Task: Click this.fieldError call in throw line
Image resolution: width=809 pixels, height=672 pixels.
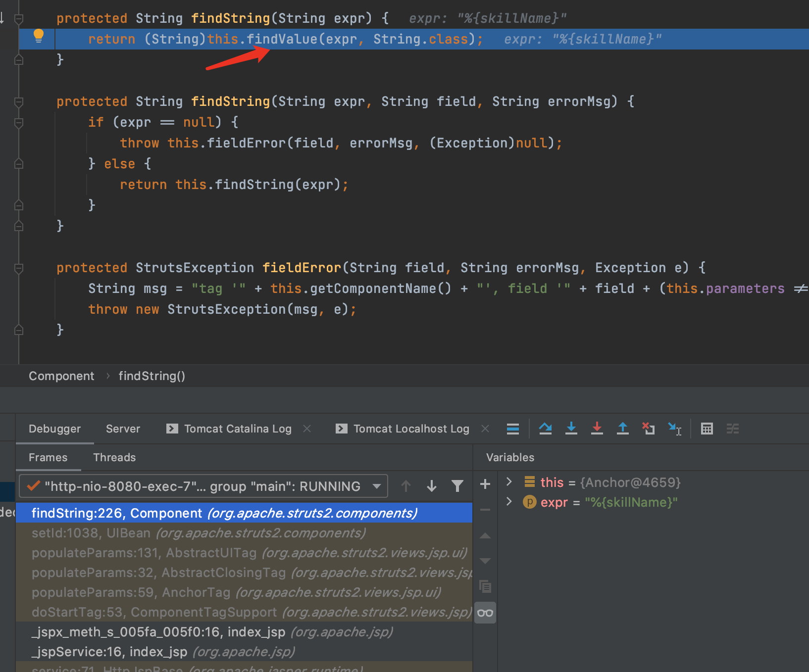Action: [227, 143]
